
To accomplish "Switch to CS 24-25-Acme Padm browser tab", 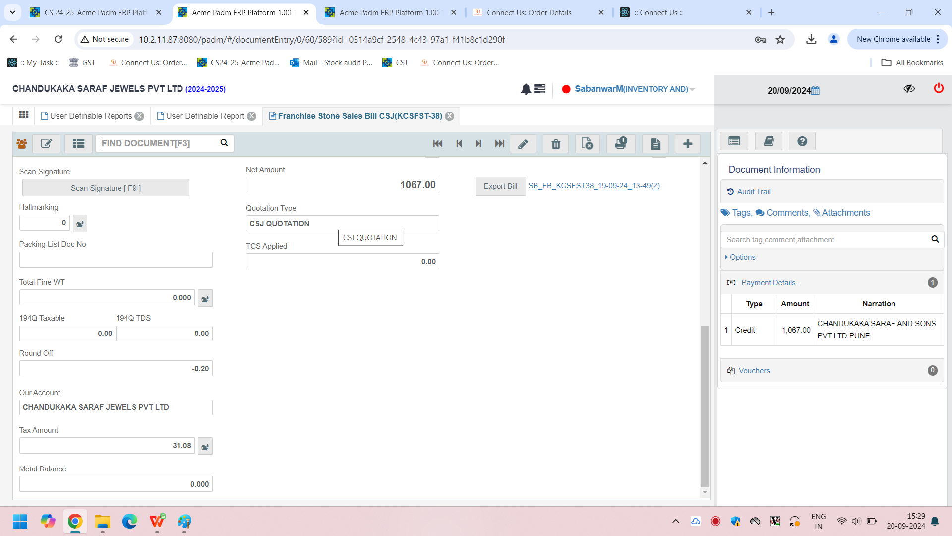I will (96, 12).
